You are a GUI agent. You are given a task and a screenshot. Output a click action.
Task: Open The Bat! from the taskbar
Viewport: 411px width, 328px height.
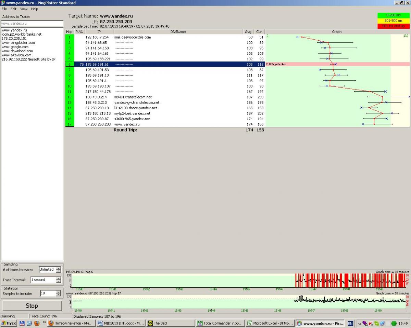(170, 323)
